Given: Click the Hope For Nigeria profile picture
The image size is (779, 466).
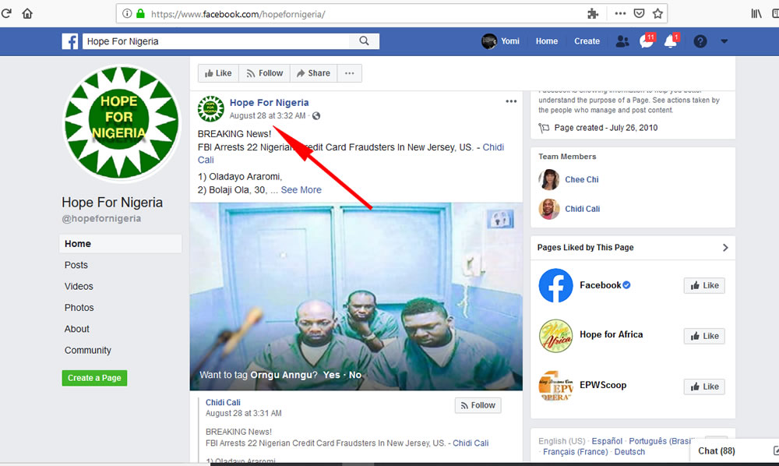Looking at the screenshot, I should [122, 124].
